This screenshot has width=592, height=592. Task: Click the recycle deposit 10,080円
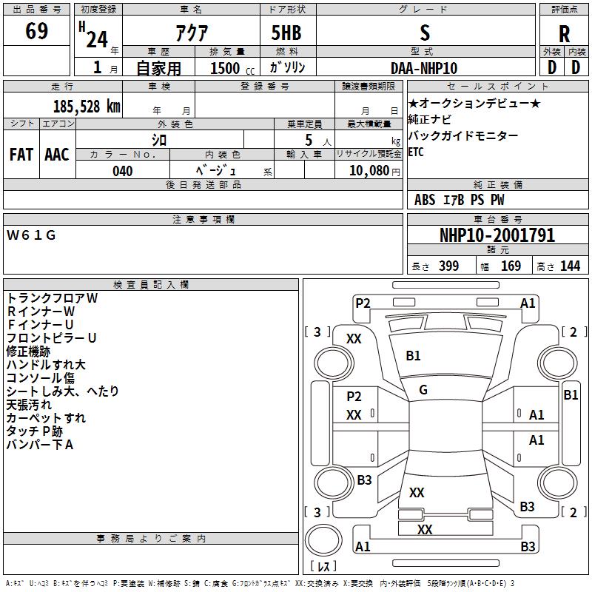coord(374,171)
